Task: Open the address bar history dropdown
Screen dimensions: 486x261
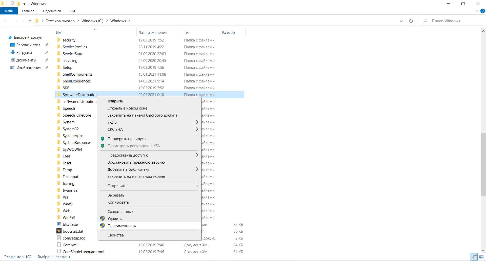Action: 401,21
